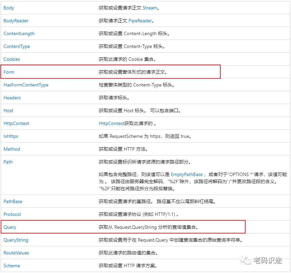Click the highlighted Query property link
The image size is (291, 273).
9,227
